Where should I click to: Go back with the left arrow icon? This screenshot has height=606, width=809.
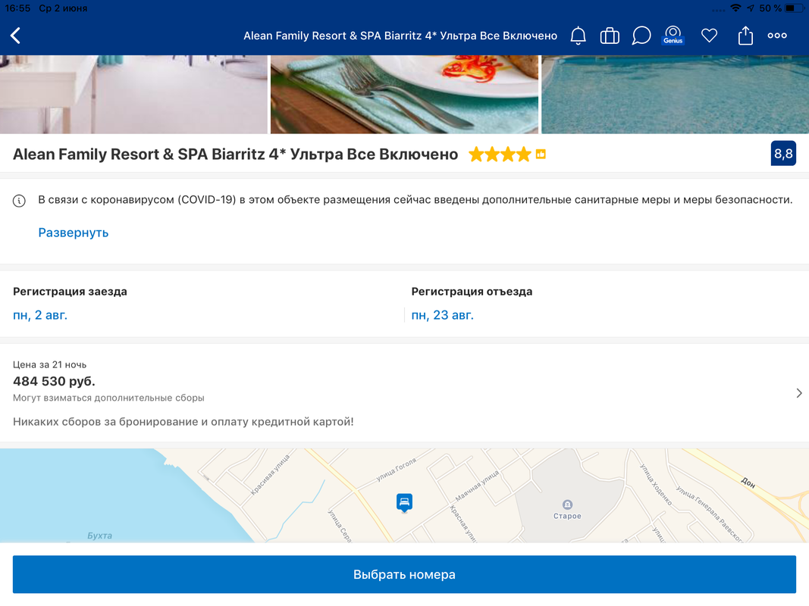tap(15, 36)
